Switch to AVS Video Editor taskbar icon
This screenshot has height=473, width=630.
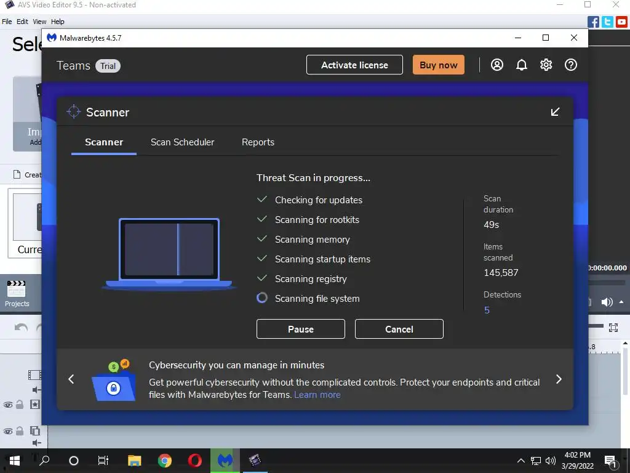click(x=255, y=461)
